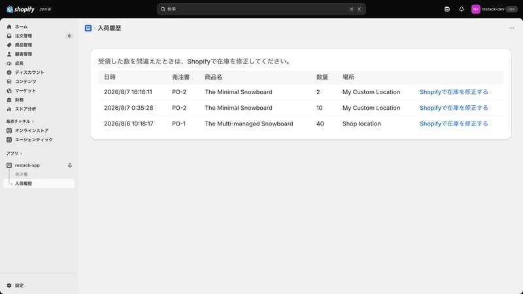Click the ストア分析 chart icon
The height and width of the screenshot is (294, 523).
[9, 109]
